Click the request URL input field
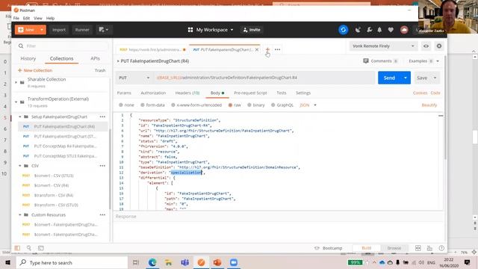 pyautogui.click(x=264, y=78)
